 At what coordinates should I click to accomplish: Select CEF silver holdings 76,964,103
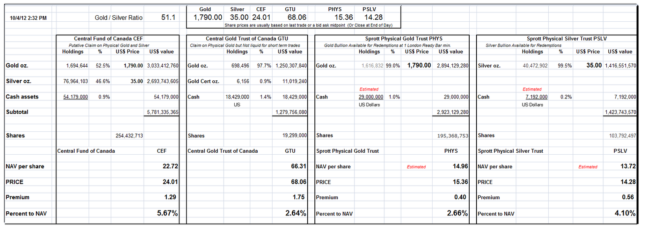click(76, 81)
